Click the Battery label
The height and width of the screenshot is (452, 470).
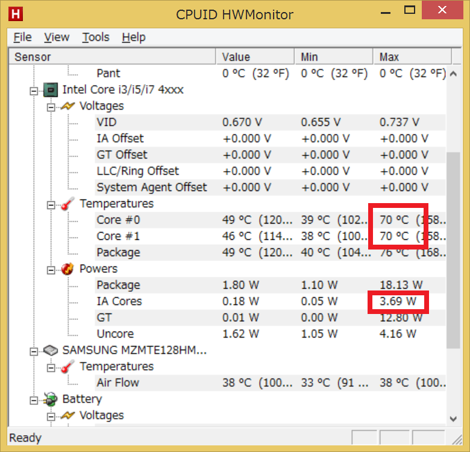(82, 399)
